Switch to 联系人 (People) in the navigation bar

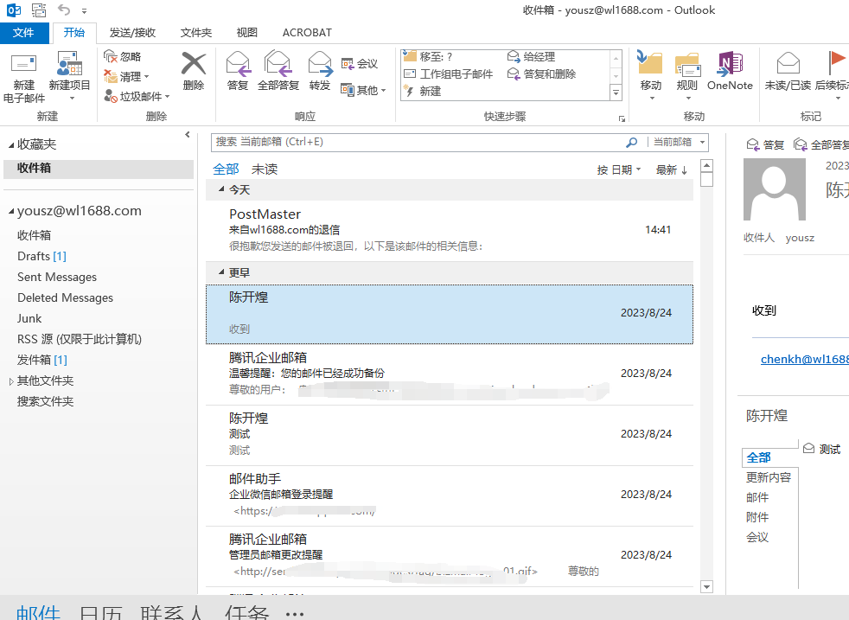172,612
